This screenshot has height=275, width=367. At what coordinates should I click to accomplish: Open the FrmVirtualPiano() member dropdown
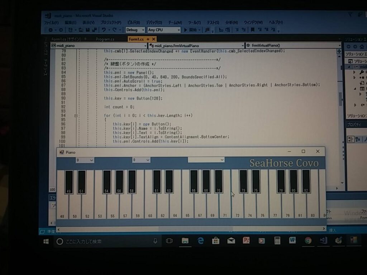point(294,45)
